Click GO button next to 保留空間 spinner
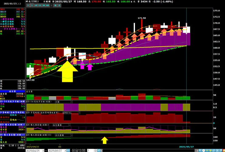225x152 pixels. click(x=99, y=150)
